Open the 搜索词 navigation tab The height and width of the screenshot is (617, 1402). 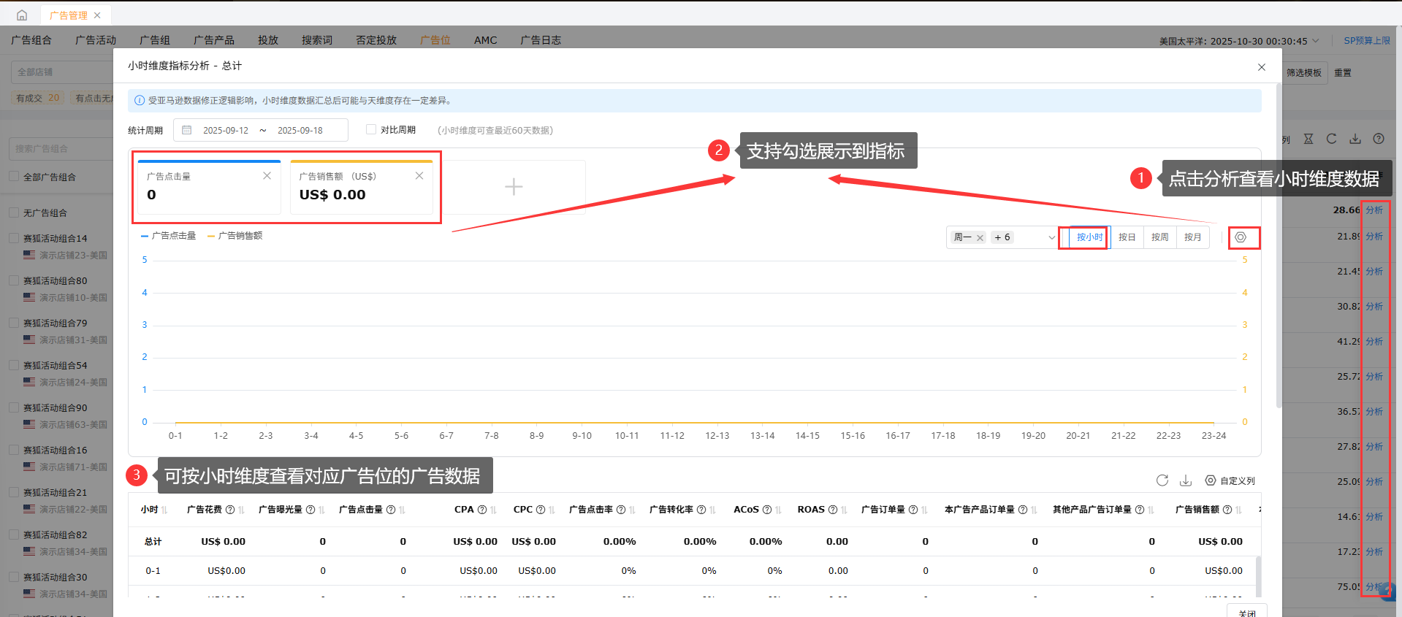point(317,40)
